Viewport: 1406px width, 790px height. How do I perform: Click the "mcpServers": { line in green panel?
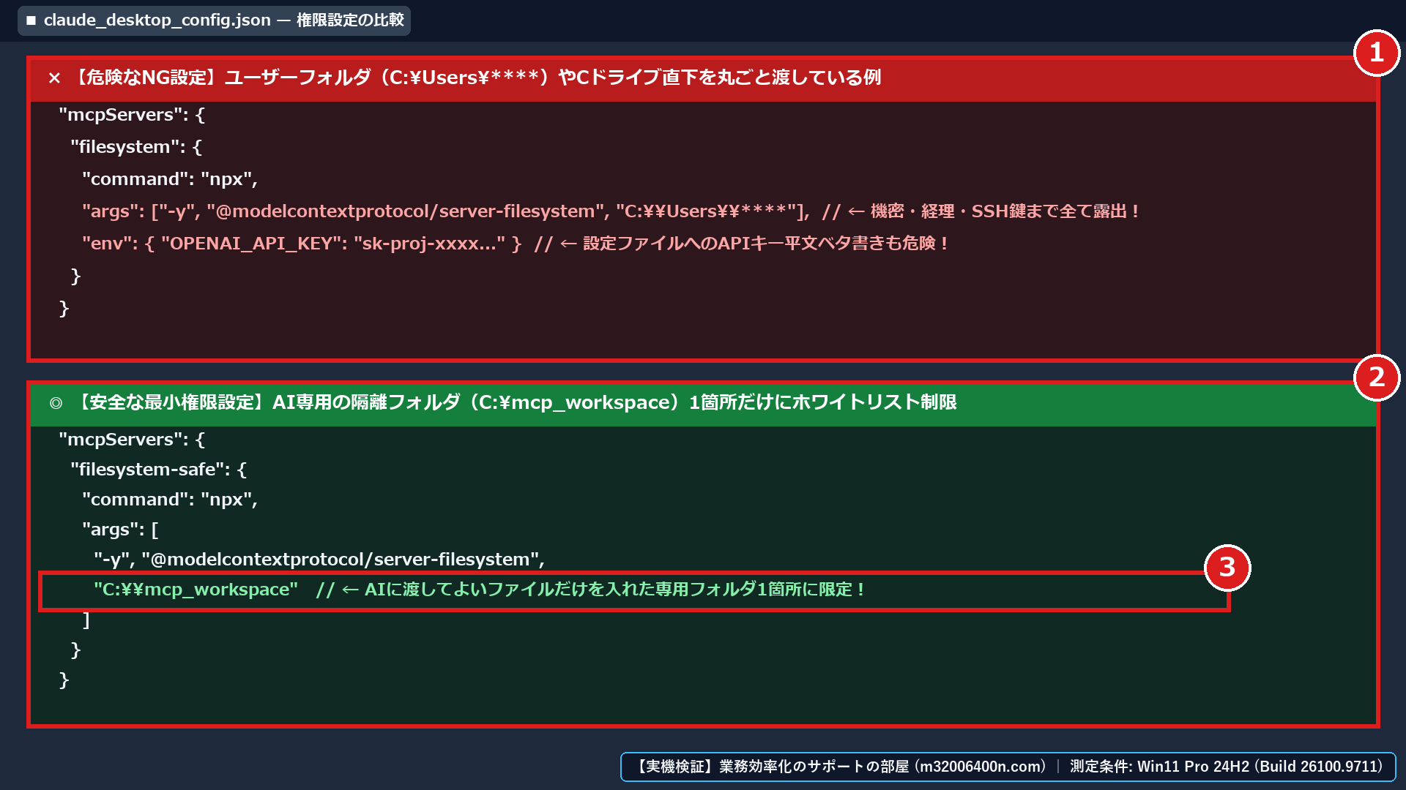point(132,440)
